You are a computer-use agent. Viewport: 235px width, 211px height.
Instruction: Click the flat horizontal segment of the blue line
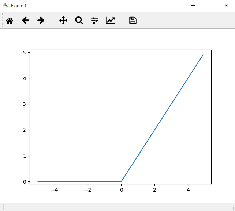click(x=79, y=181)
